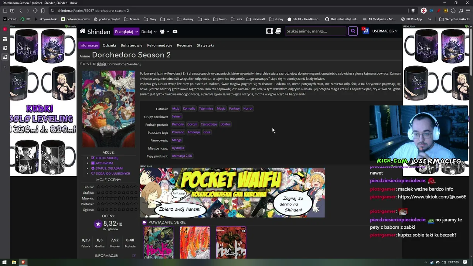Click the Windows Start button

pyautogui.click(x=4, y=262)
